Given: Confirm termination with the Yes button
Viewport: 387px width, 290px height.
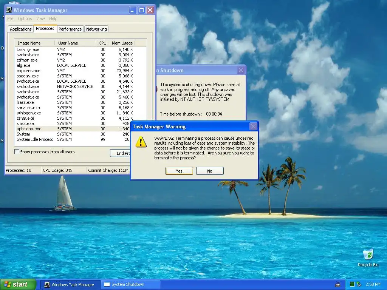Looking at the screenshot, I should (x=179, y=171).
